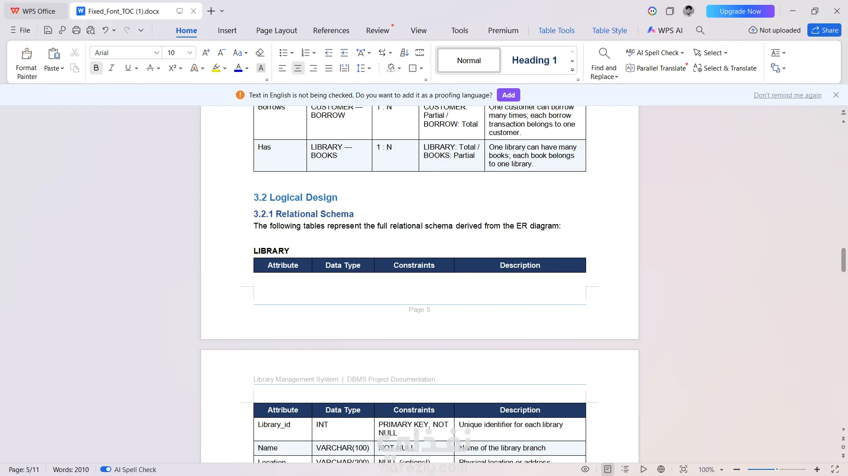Center-align the paragraph
848x476 pixels.
point(298,68)
